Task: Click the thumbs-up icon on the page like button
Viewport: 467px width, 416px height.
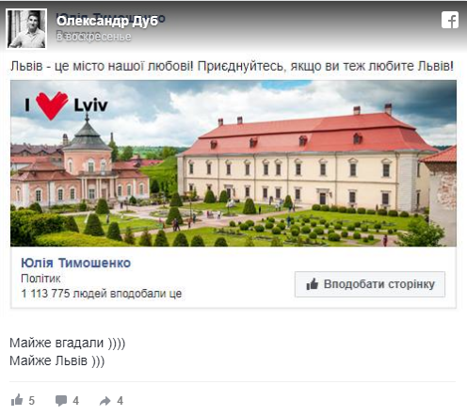Action: tap(312, 284)
